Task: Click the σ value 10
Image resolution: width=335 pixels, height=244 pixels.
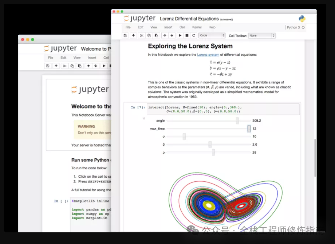Action: 254,136
